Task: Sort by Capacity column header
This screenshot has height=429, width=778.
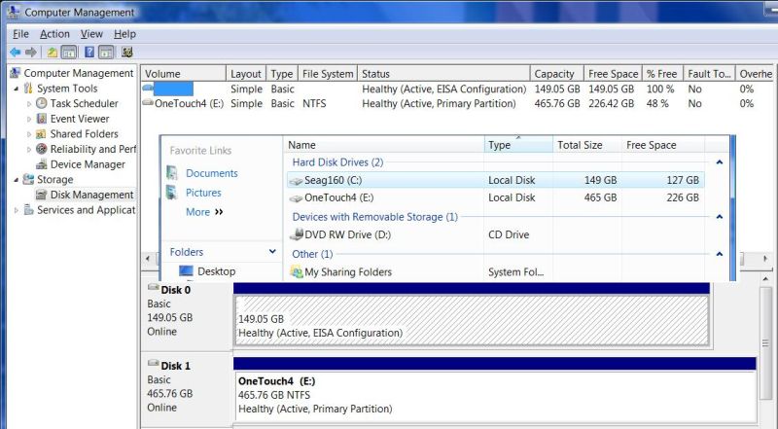Action: [x=557, y=74]
